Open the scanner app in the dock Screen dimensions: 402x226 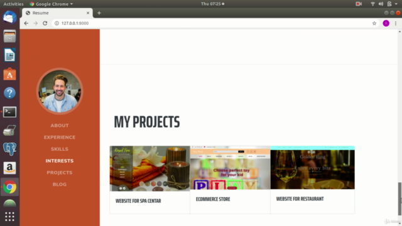(10, 131)
